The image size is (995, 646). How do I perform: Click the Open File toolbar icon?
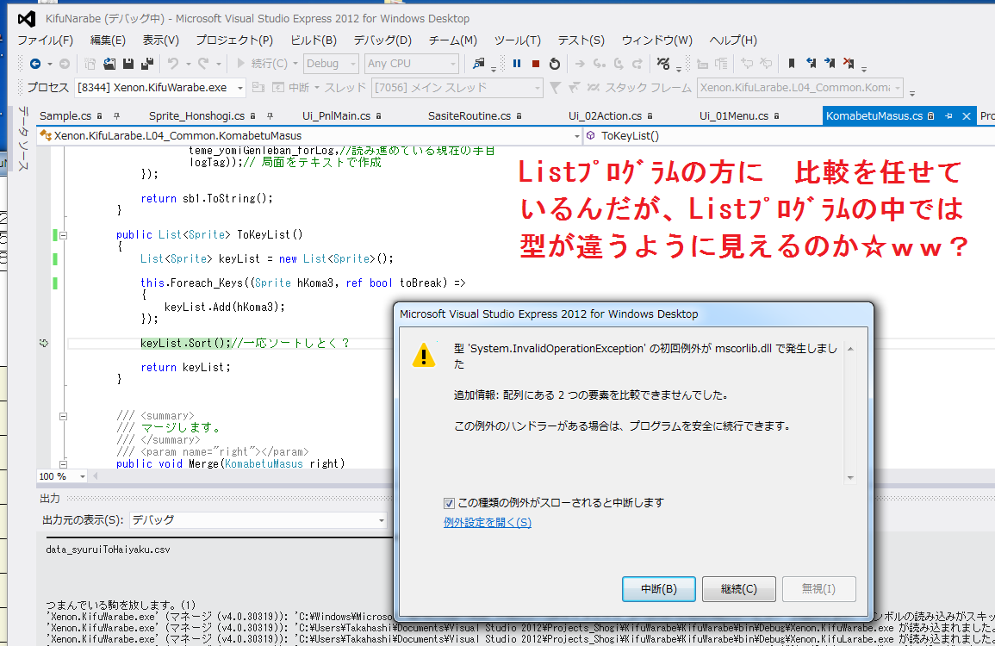click(x=109, y=64)
